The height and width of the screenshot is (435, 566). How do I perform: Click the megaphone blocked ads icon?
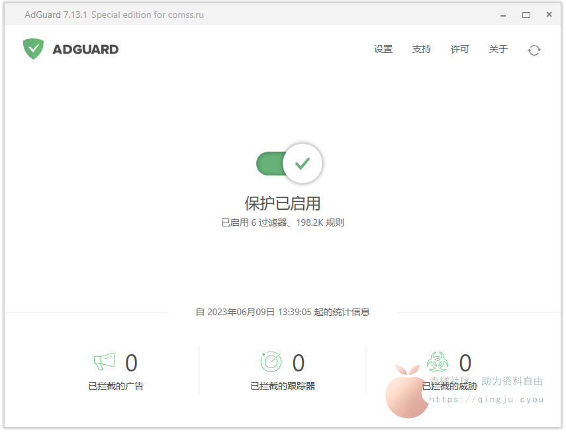104,362
